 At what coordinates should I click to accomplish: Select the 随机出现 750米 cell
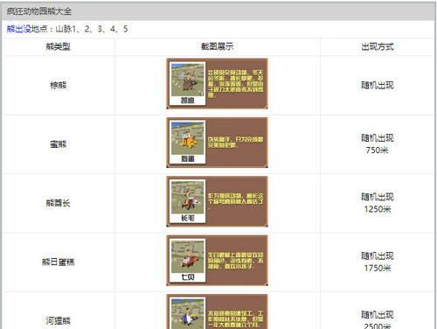(378, 144)
